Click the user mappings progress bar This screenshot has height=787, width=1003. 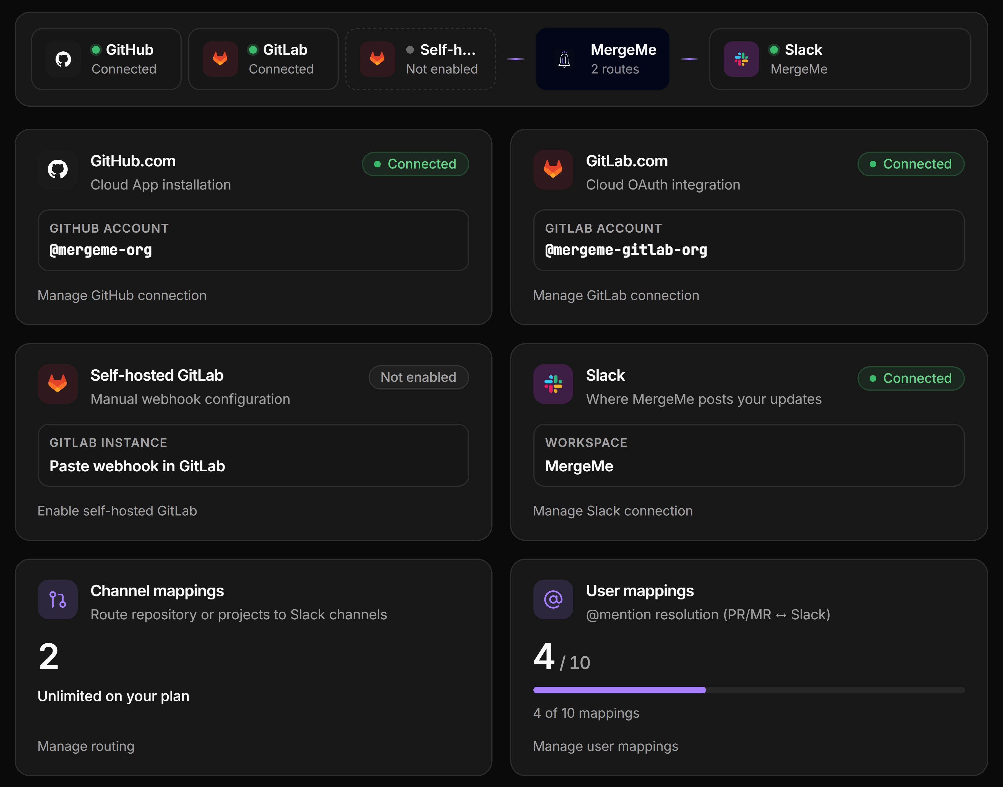749,690
